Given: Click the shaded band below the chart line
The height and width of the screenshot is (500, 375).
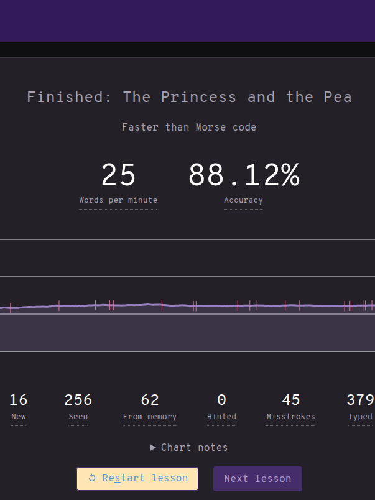Looking at the screenshot, I should tap(187, 333).
